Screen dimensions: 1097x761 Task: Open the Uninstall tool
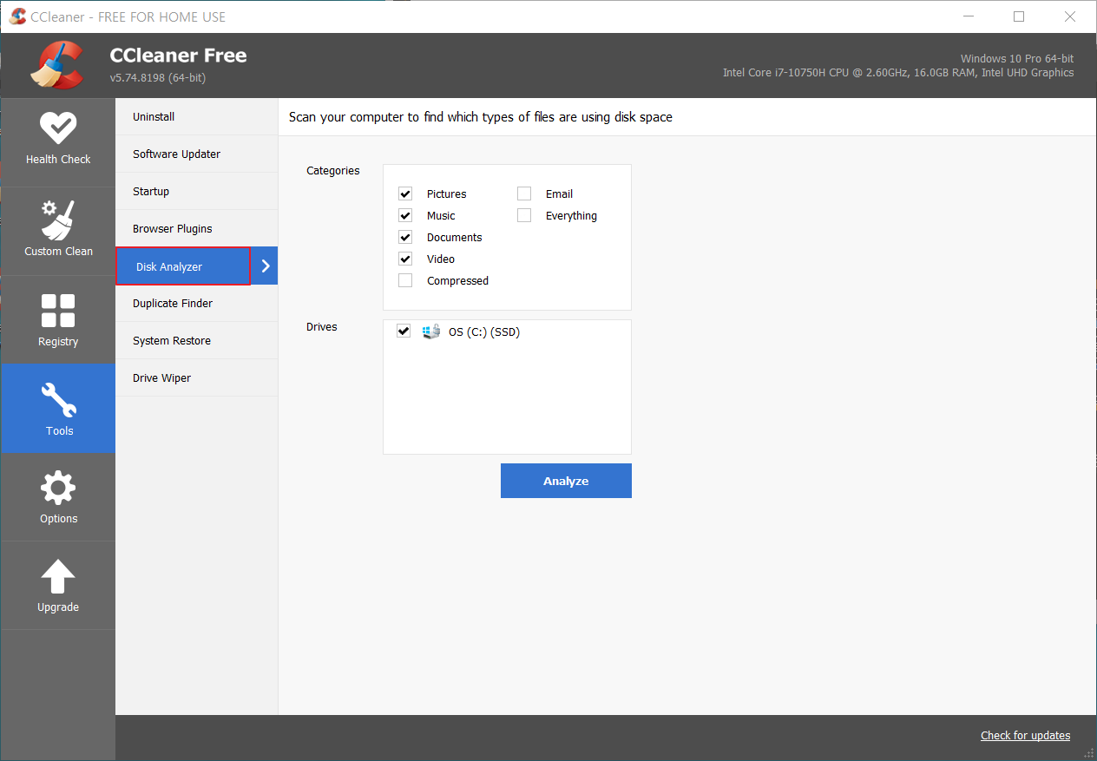click(x=196, y=117)
